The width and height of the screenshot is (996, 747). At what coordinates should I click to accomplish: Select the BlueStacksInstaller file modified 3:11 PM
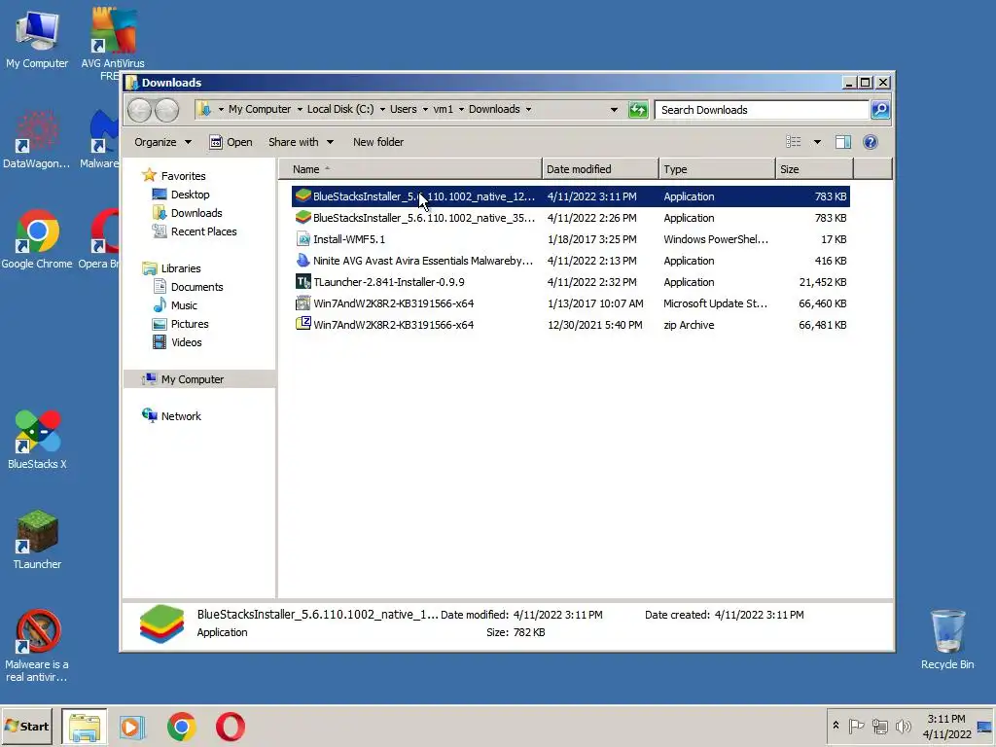pos(570,196)
